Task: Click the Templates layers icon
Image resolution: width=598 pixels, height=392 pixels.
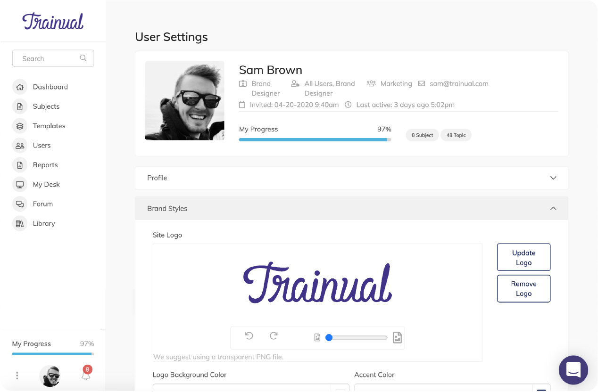Action: 20,126
